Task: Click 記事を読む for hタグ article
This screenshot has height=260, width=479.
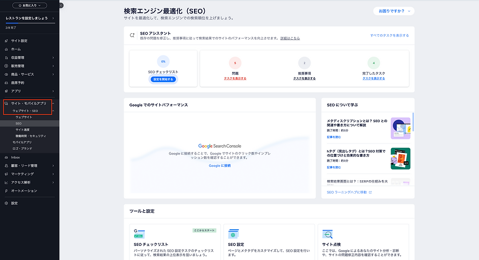Action: [334, 168]
